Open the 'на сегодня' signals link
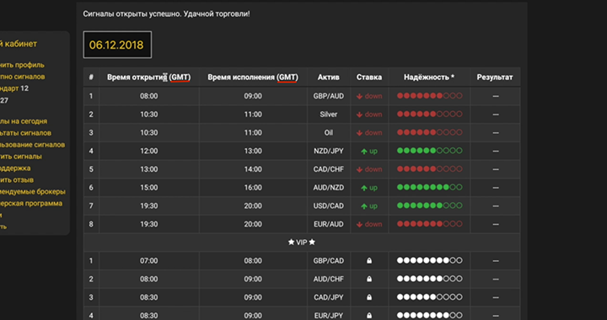This screenshot has width=607, height=320. (24, 121)
